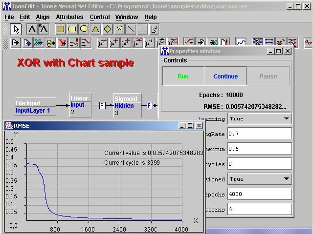Close the RMSE chart window
This screenshot has height=234, width=313.
pyautogui.click(x=199, y=126)
